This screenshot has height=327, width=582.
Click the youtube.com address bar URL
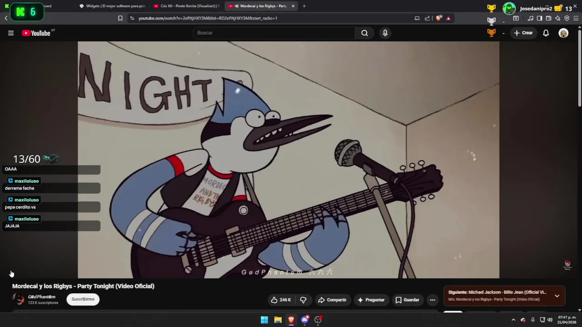coord(208,18)
